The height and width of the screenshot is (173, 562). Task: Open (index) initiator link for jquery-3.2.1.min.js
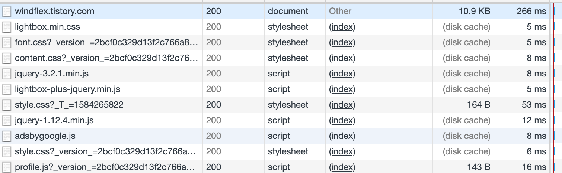click(342, 74)
